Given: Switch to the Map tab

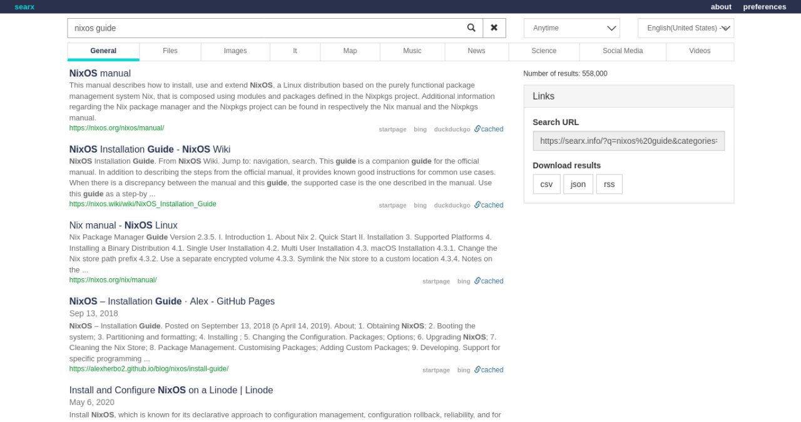Looking at the screenshot, I should tap(350, 51).
